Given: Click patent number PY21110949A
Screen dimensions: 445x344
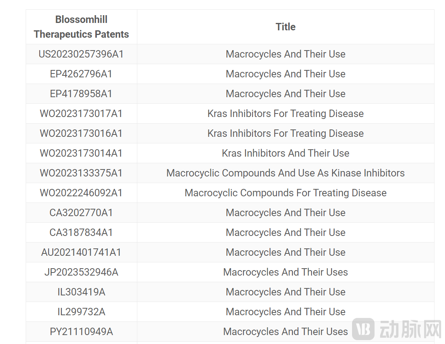Looking at the screenshot, I should 81,332.
